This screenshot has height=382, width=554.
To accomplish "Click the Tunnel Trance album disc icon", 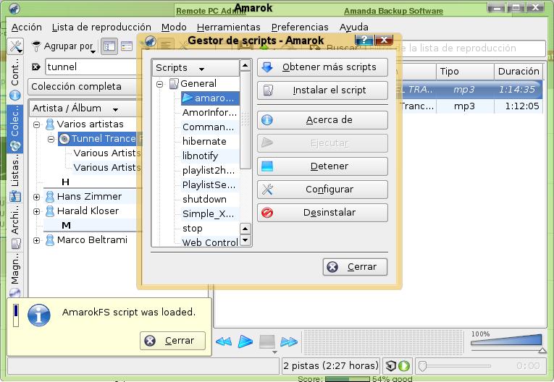I will tap(64, 139).
